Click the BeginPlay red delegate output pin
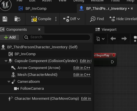 [x=114, y=55]
